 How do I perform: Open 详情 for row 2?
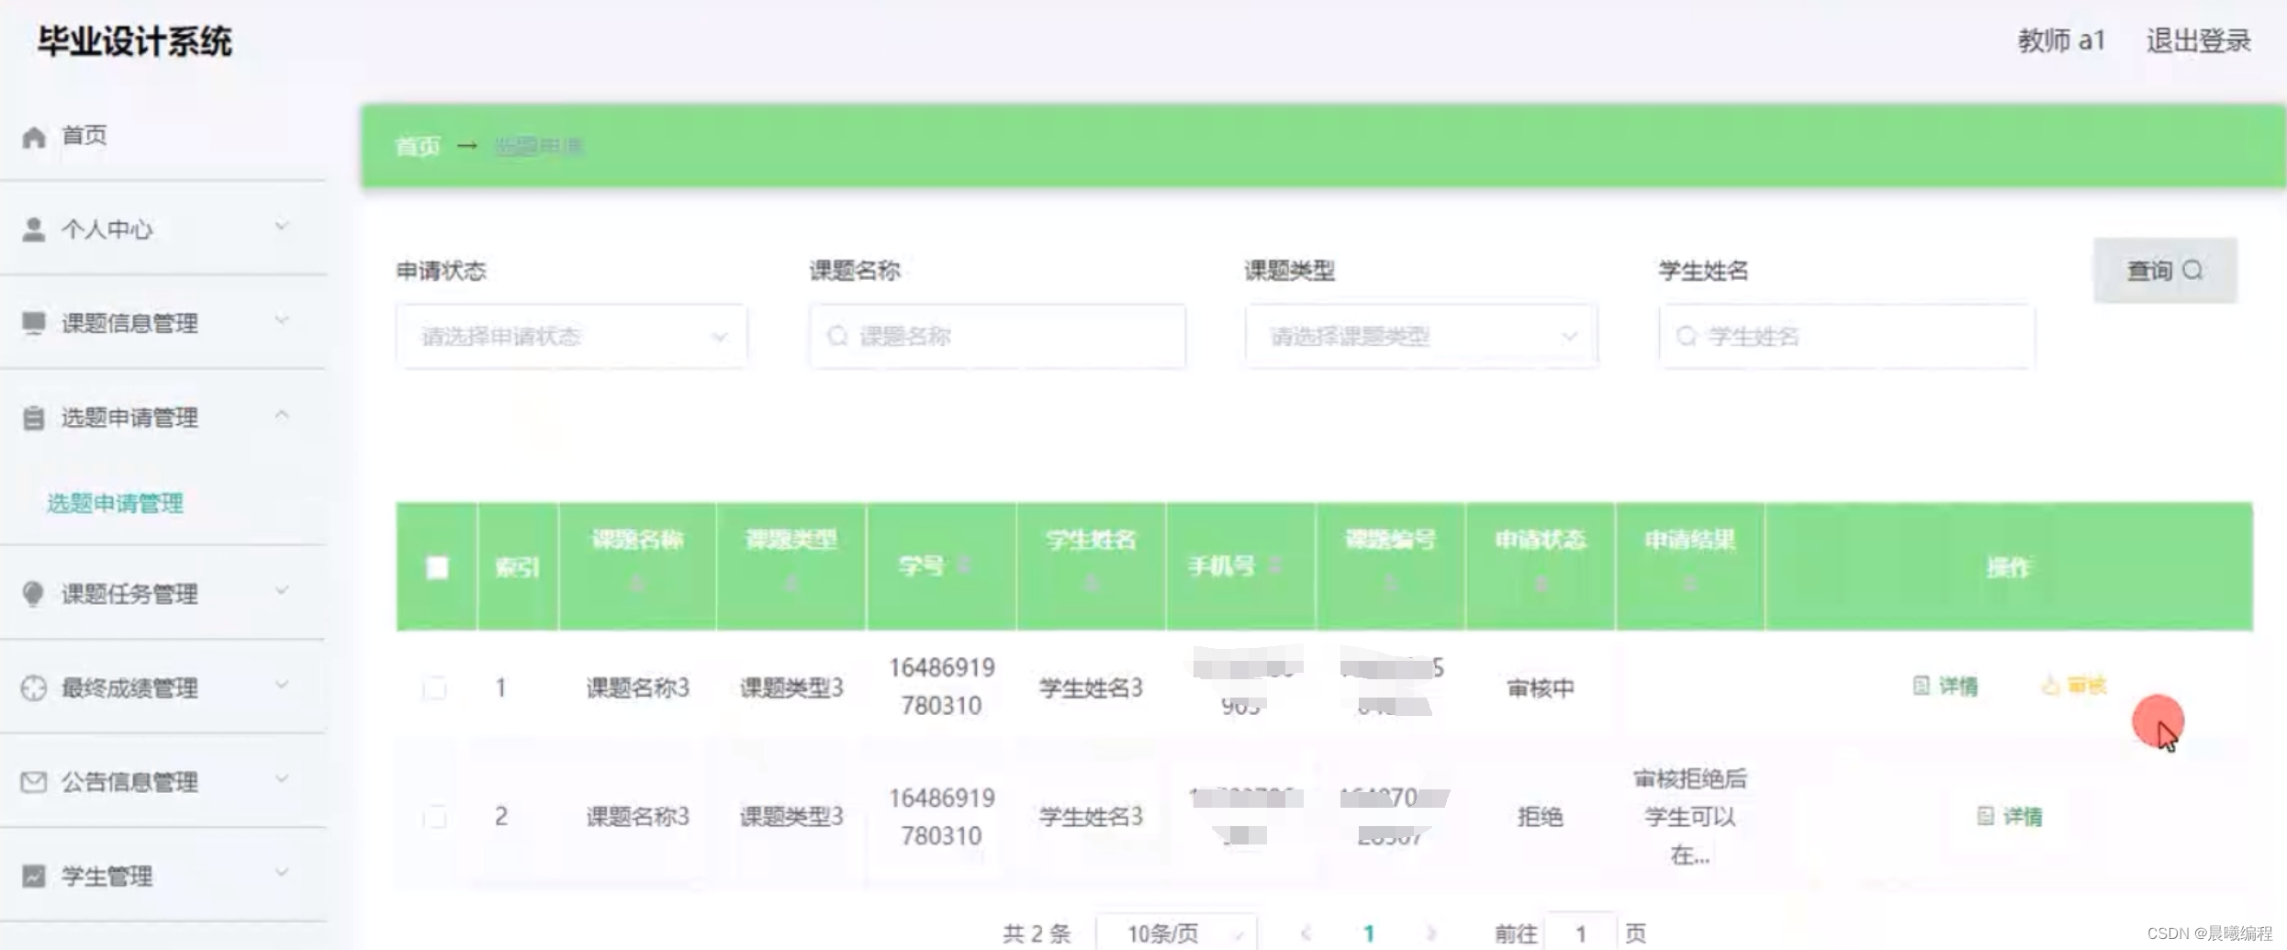(x=2010, y=816)
